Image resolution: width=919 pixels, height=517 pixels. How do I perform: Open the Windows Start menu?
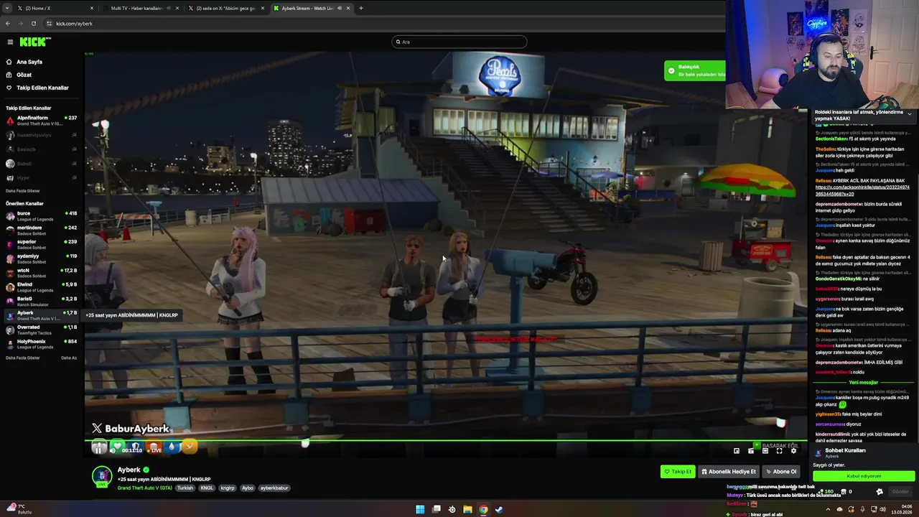click(420, 510)
